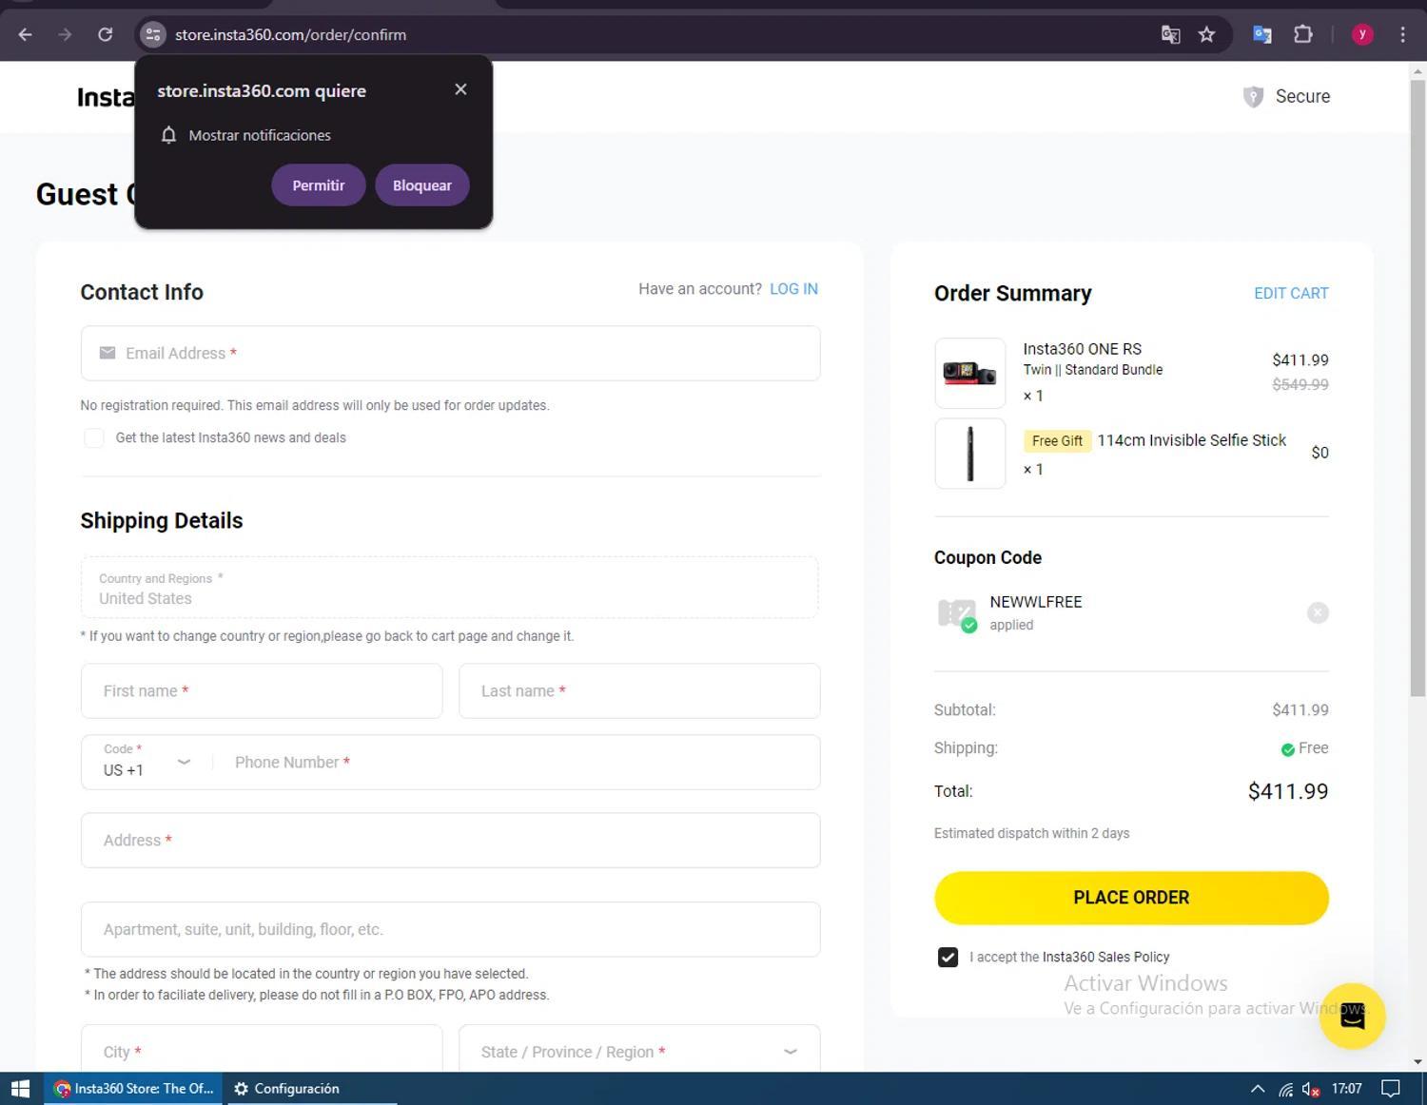Click the muted volume tray icon

[x=1311, y=1089]
